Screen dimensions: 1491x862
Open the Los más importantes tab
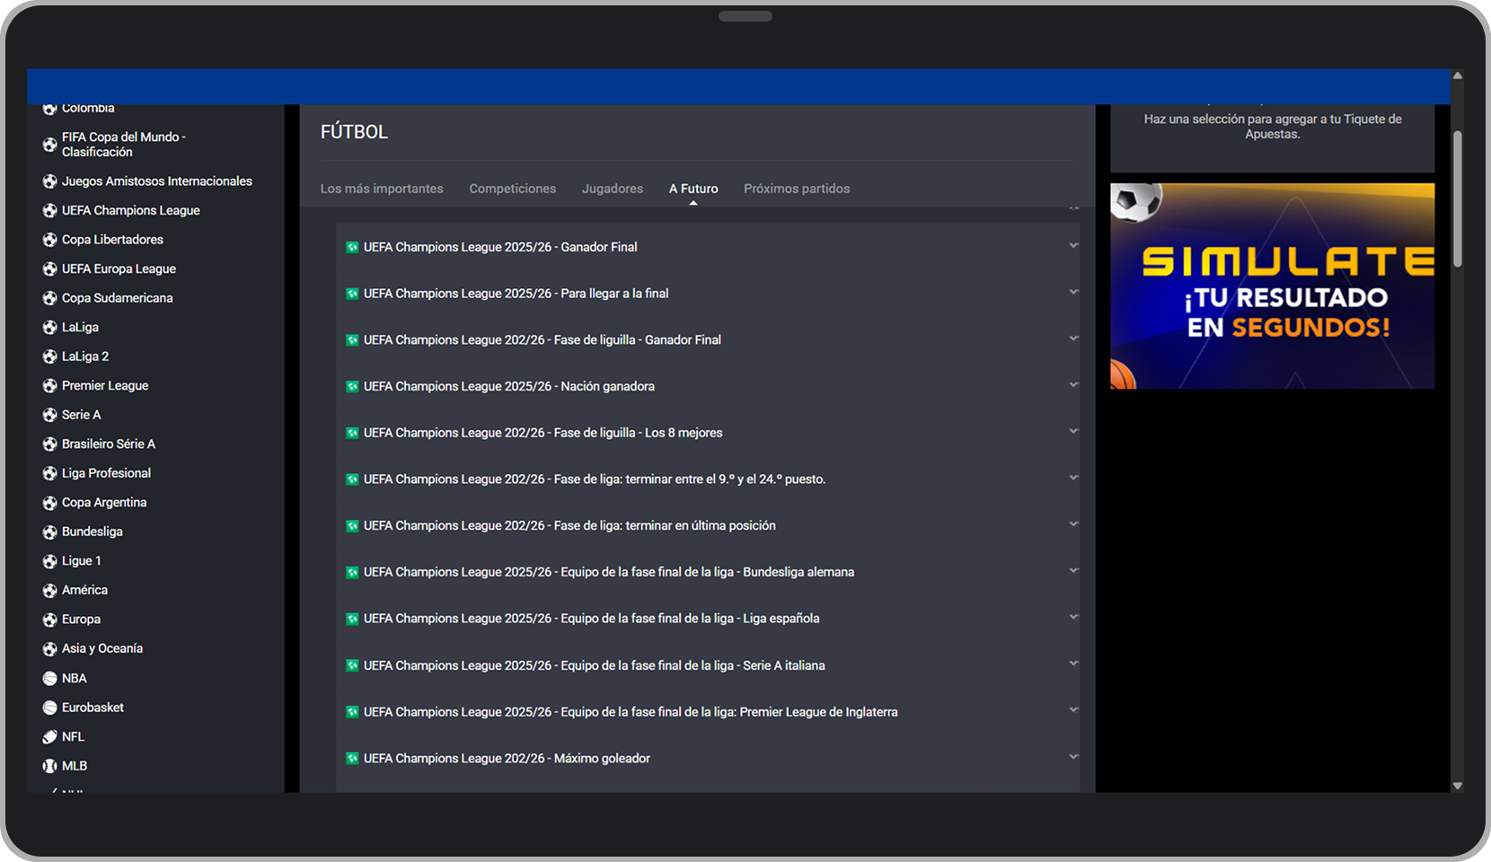click(x=382, y=189)
